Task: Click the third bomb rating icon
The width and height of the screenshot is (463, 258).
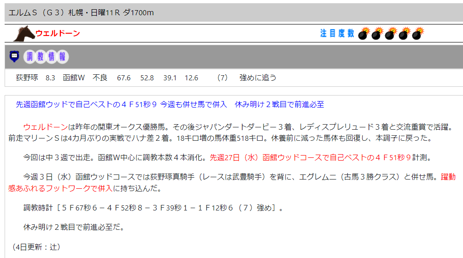Action: tap(391, 33)
